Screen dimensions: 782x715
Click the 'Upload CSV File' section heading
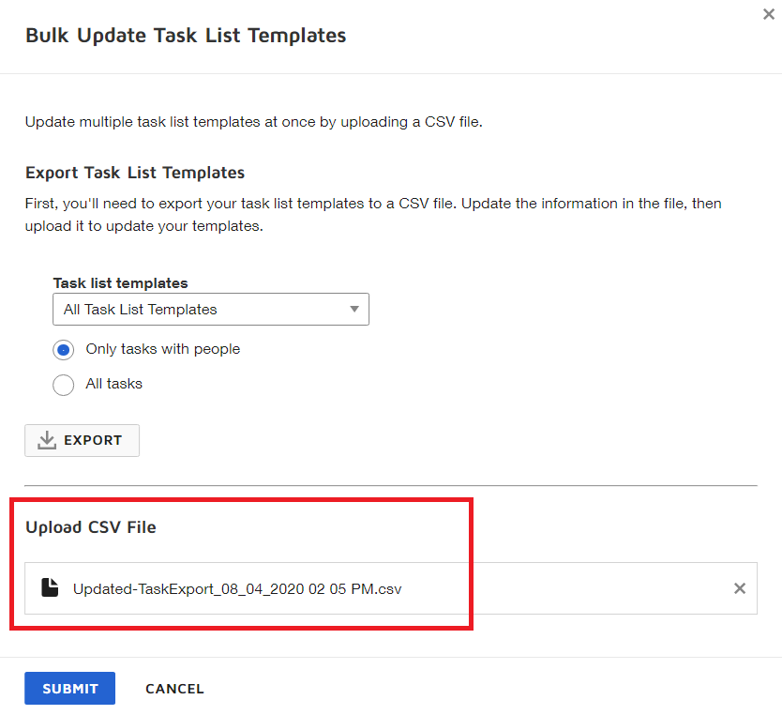click(x=91, y=527)
